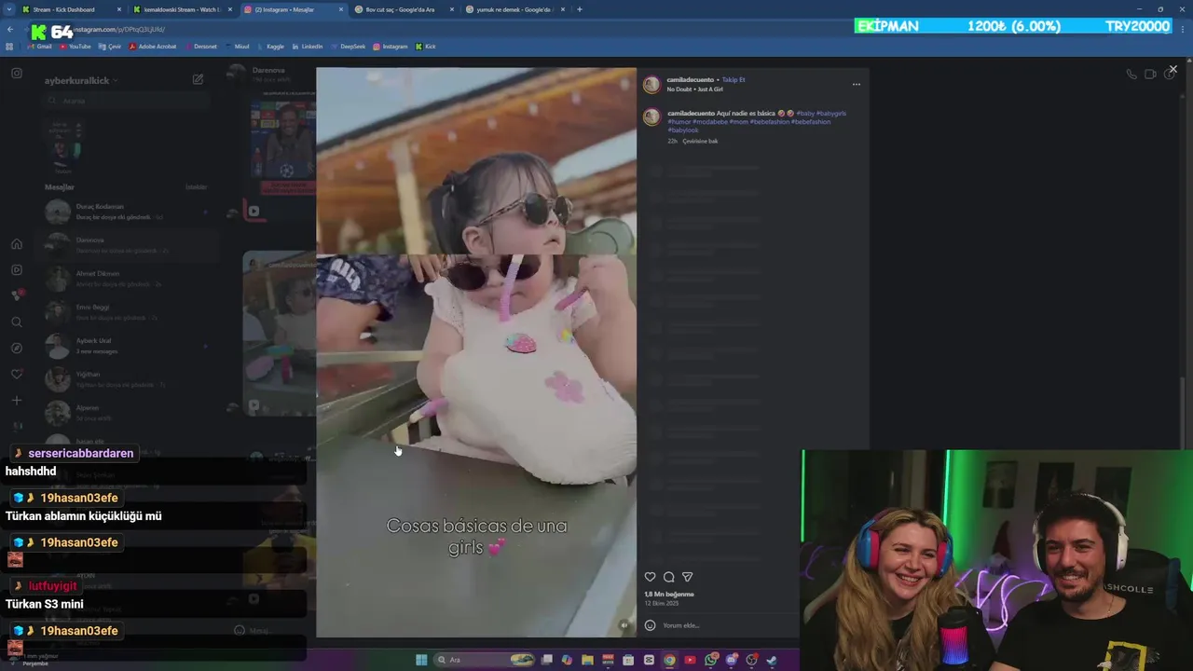Open the #babygirls hashtag

831,114
